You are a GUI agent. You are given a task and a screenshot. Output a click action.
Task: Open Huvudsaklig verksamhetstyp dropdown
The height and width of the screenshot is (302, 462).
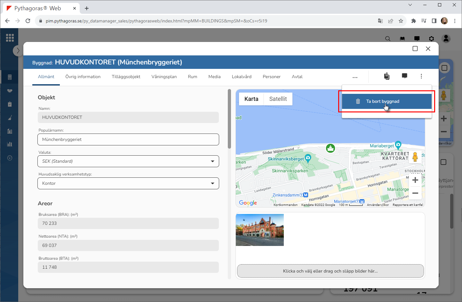(x=128, y=183)
